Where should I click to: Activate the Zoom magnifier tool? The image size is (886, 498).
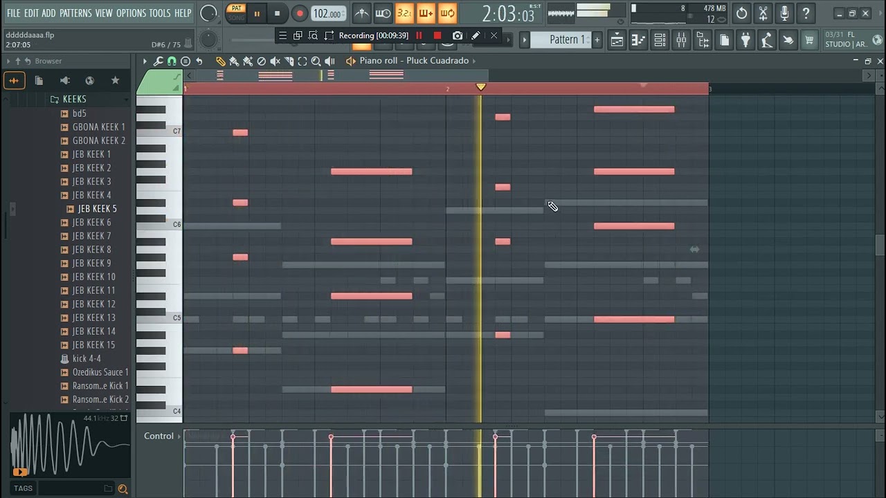(316, 62)
